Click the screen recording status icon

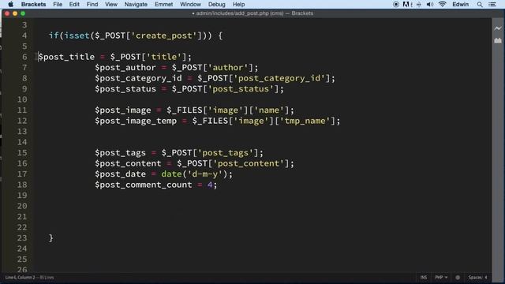[x=396, y=4]
